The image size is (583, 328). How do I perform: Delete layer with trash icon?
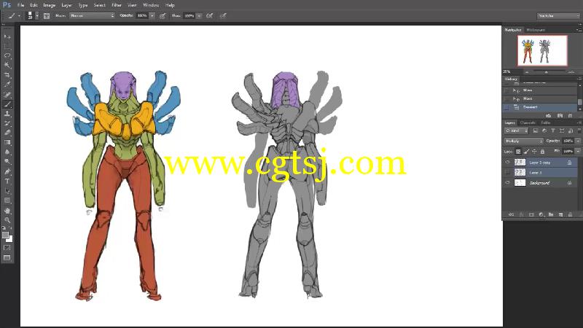point(570,214)
